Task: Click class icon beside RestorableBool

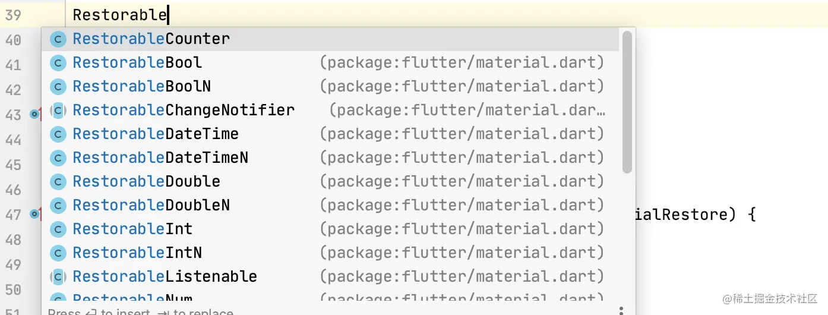Action: coord(58,63)
